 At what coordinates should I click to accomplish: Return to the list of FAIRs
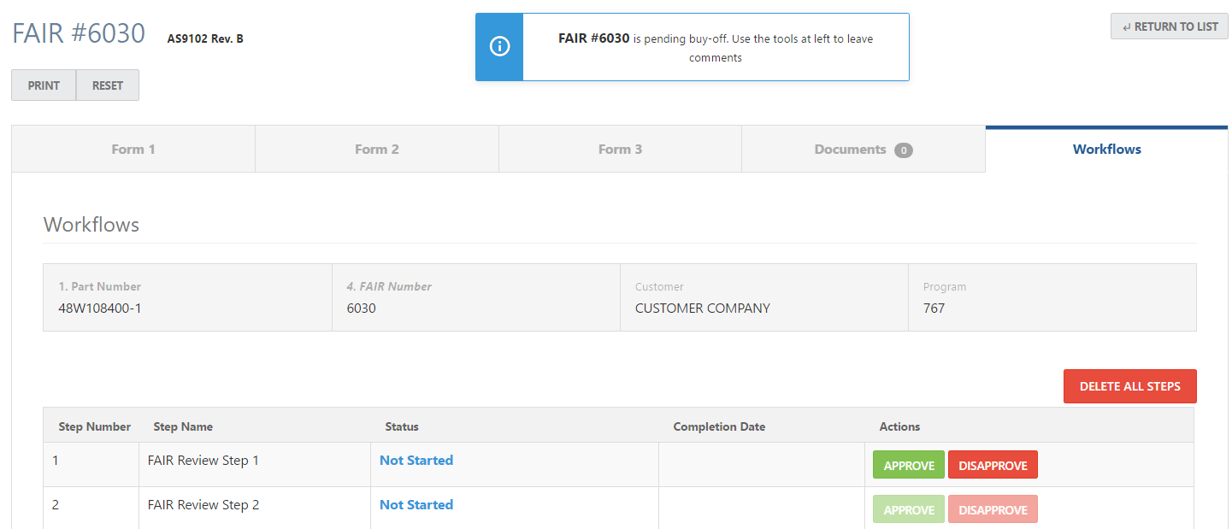1169,26
